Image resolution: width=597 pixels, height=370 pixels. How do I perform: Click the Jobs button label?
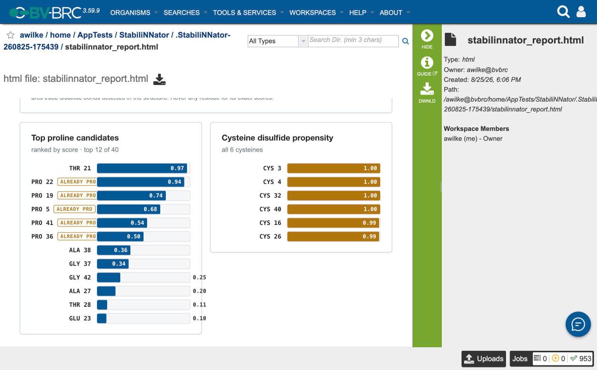tap(520, 358)
